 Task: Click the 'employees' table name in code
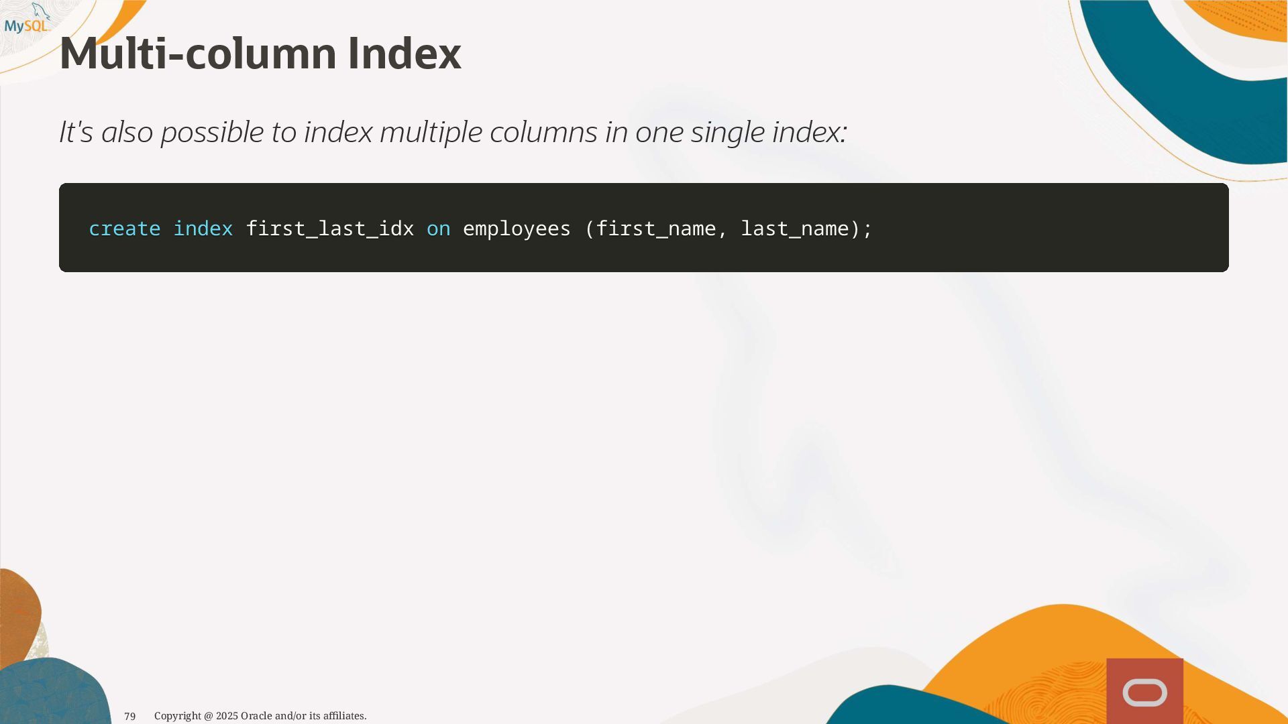tap(517, 229)
